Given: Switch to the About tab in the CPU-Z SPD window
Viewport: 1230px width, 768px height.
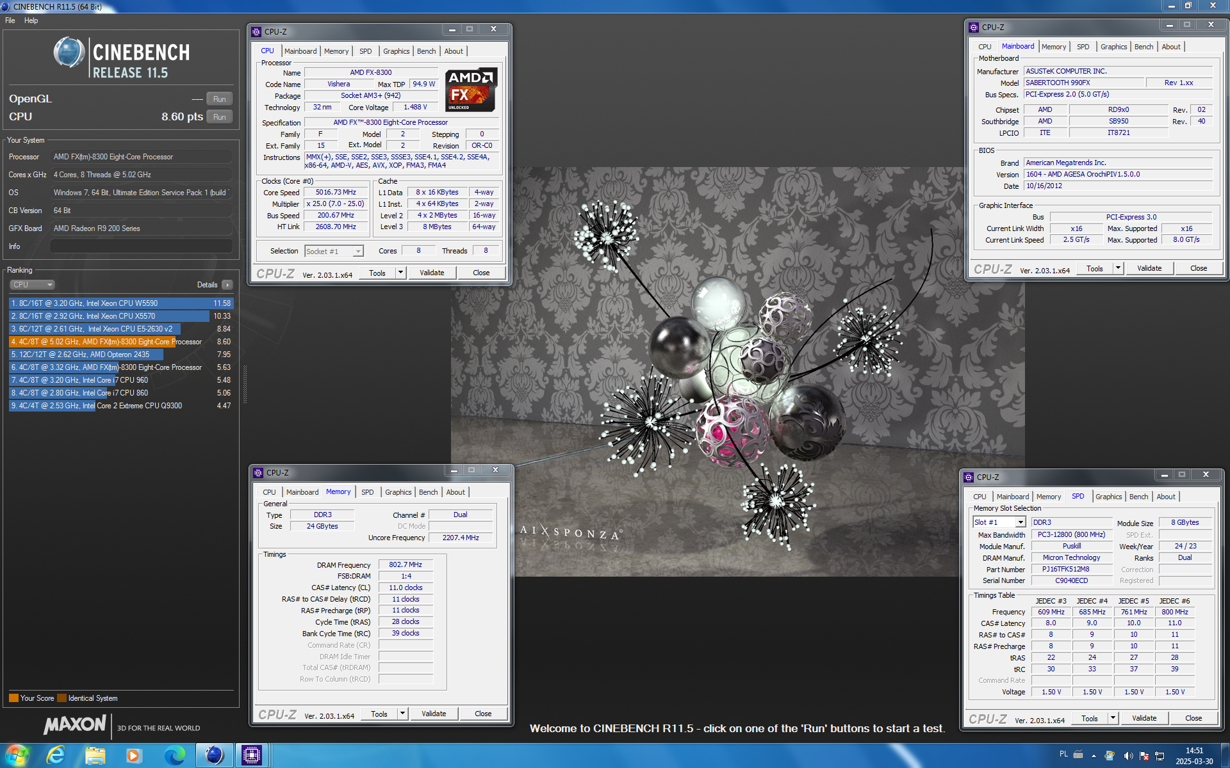Looking at the screenshot, I should pyautogui.click(x=1166, y=497).
